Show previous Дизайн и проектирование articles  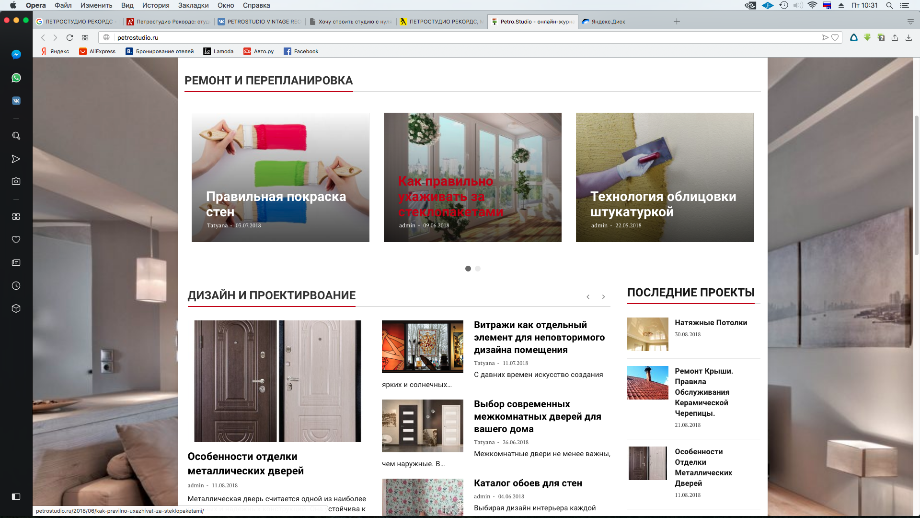[x=588, y=297]
